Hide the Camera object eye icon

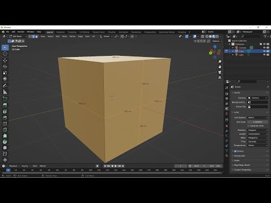(x=264, y=48)
